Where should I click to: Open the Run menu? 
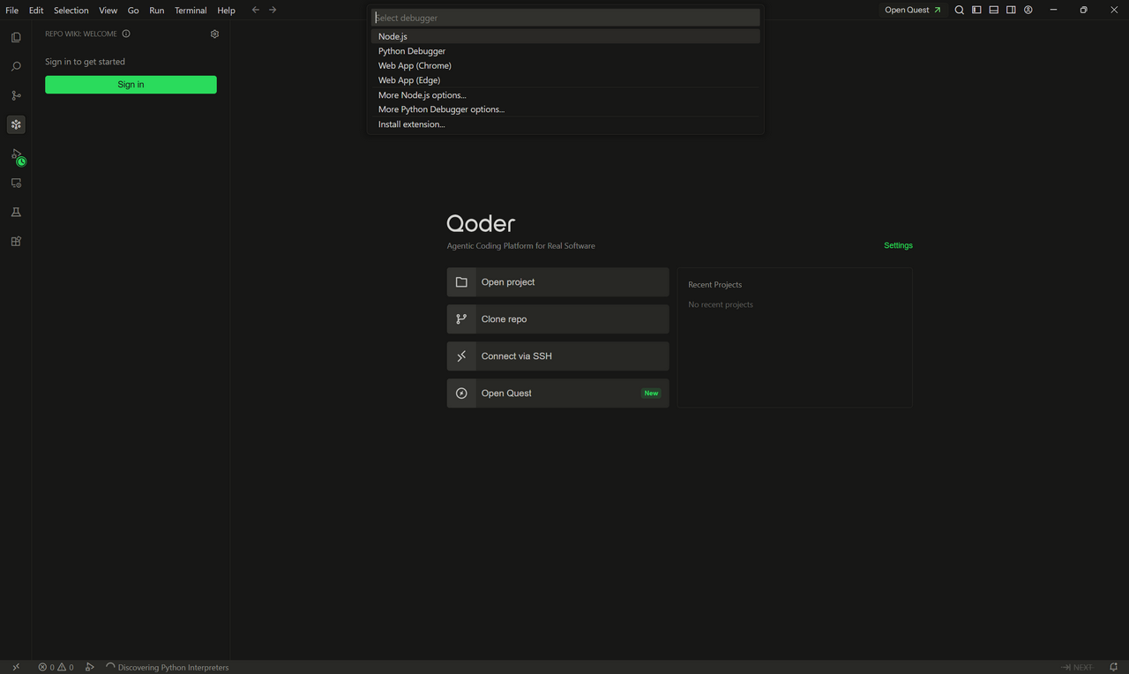pyautogui.click(x=157, y=10)
